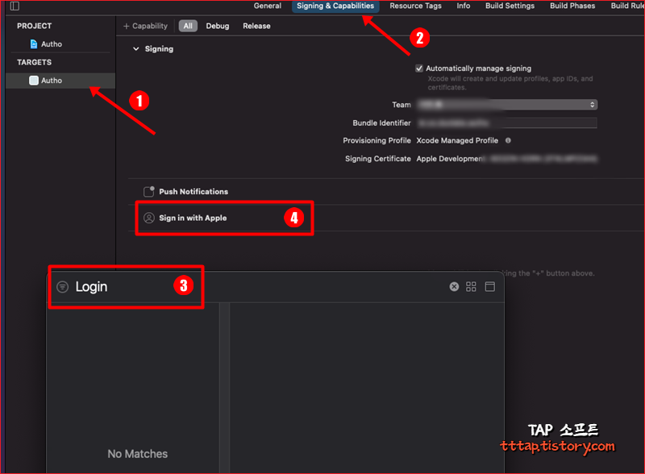Show Release configuration only
This screenshot has height=474, width=645.
(256, 26)
